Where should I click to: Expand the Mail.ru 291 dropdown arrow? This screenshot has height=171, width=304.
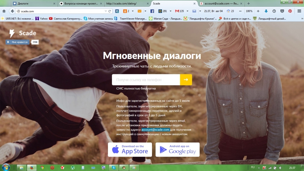pyautogui.click(x=171, y=11)
